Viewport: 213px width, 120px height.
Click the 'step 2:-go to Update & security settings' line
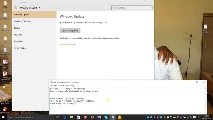click(x=72, y=101)
